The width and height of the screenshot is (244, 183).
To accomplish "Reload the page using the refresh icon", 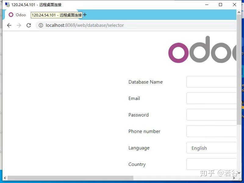I will click(29, 25).
